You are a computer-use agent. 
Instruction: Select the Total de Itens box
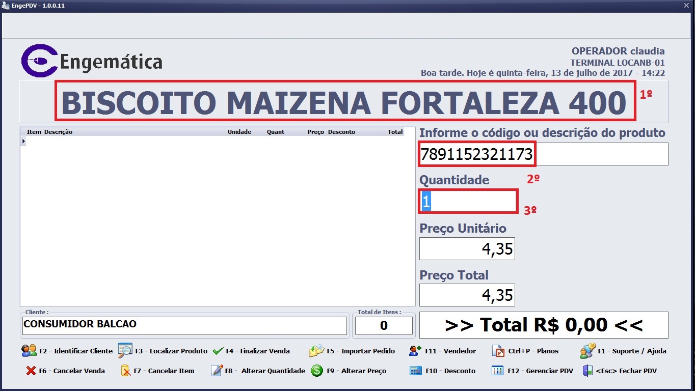(384, 325)
